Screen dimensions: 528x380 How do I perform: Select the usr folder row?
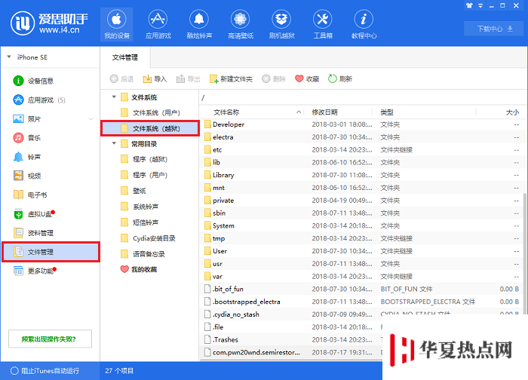[361, 264]
